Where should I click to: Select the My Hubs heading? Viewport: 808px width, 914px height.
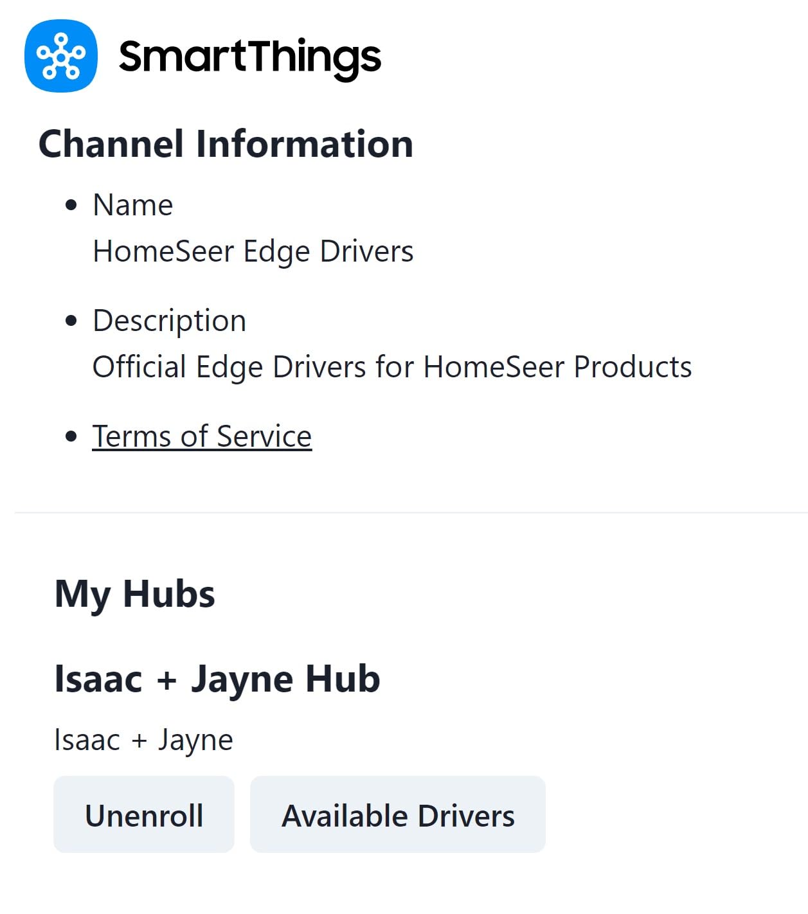pyautogui.click(x=135, y=594)
